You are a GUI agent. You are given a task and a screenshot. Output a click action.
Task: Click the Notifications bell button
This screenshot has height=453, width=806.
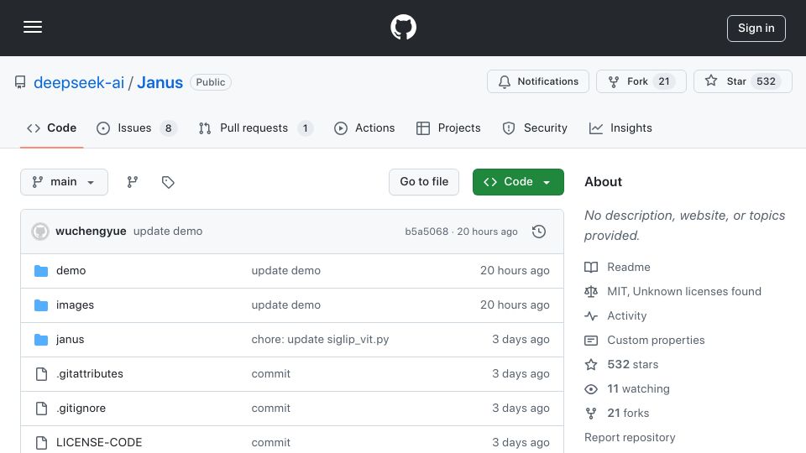click(x=537, y=81)
